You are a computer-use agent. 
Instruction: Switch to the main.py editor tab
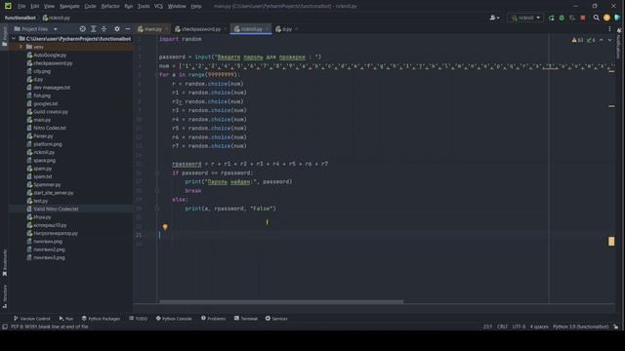(150, 29)
